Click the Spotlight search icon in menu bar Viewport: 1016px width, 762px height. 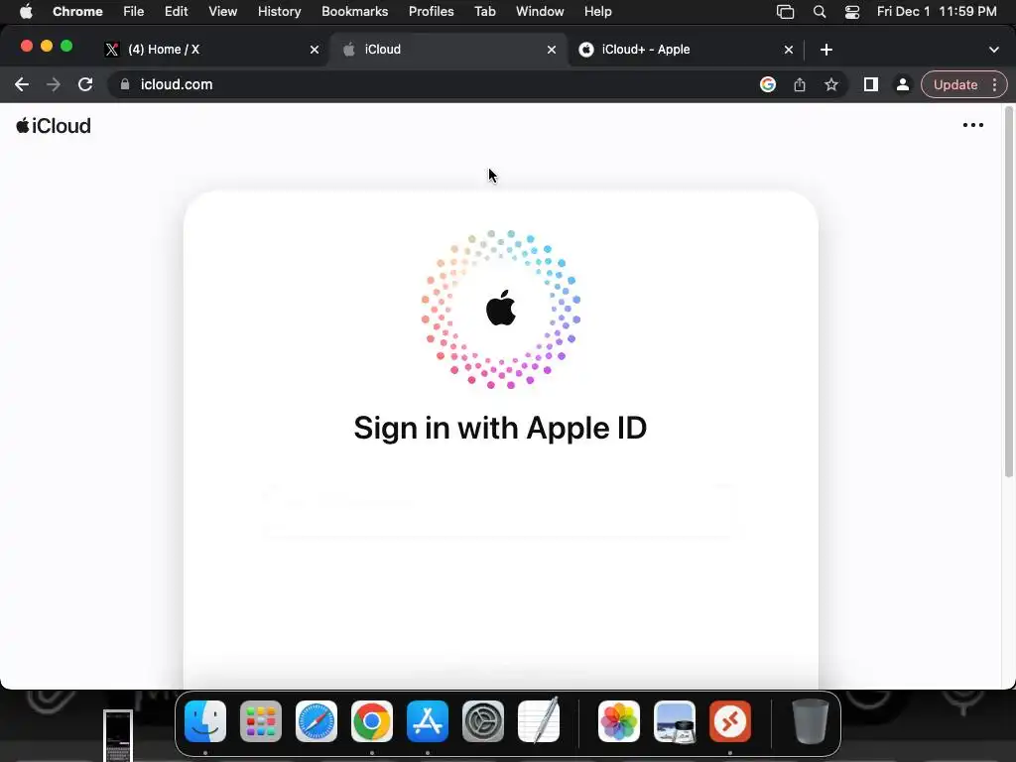pos(819,12)
